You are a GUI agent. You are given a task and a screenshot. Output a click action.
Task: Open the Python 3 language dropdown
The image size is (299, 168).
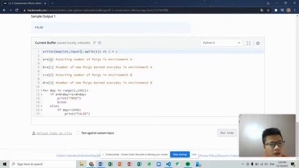coord(221,42)
